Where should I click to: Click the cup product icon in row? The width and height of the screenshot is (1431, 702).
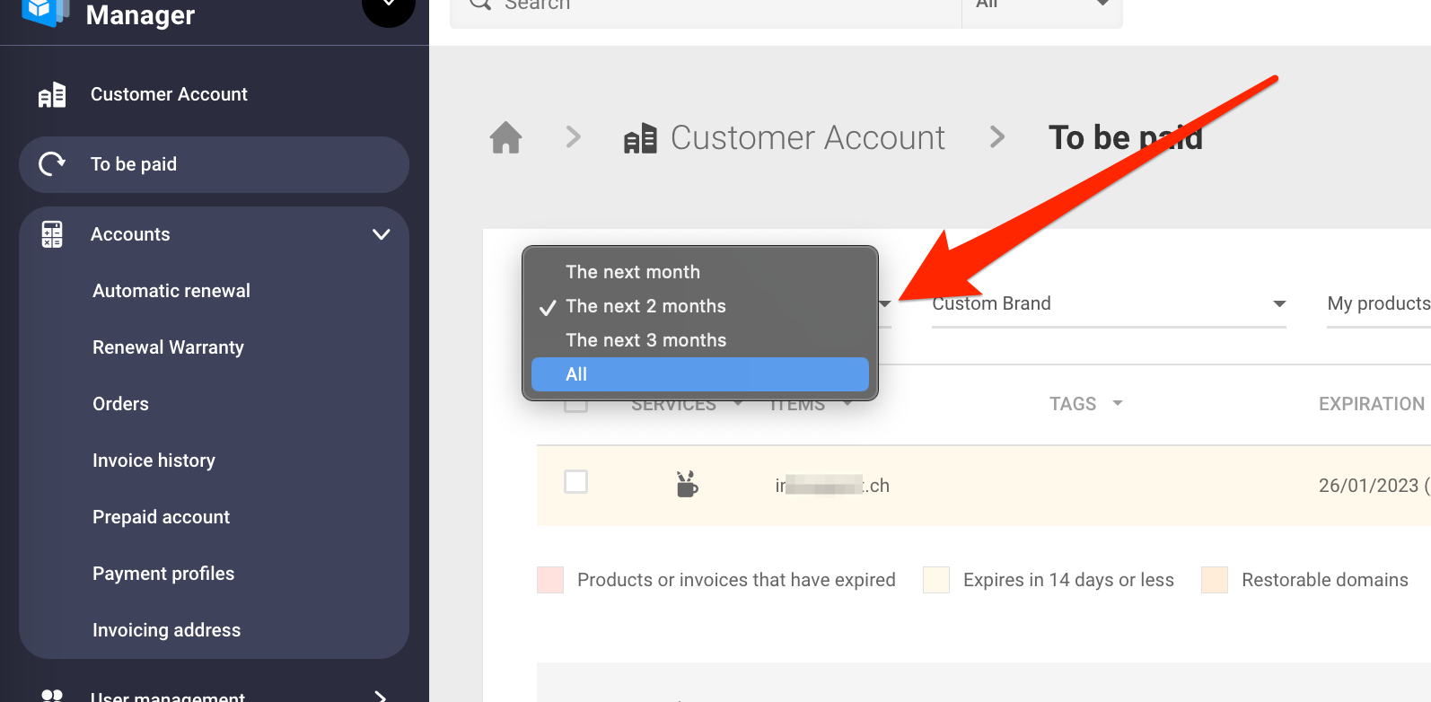687,485
